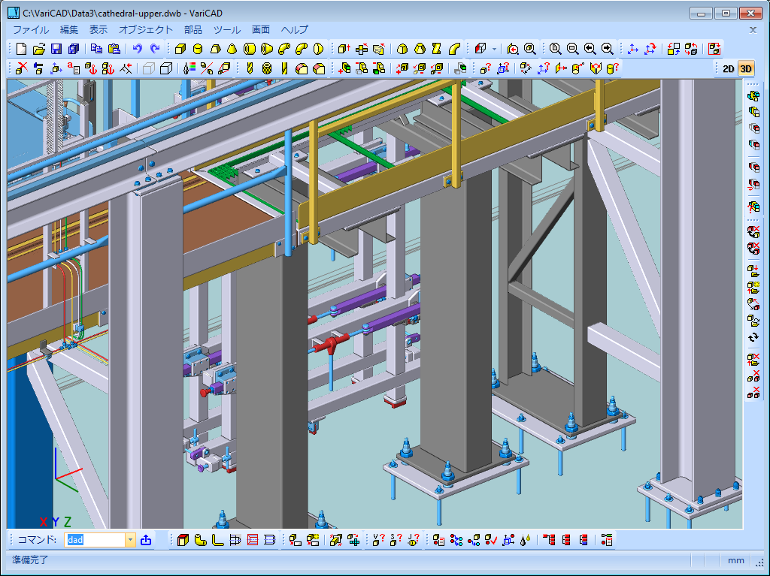Click the mm units status indicator
Image resolution: width=770 pixels, height=576 pixels.
click(735, 560)
